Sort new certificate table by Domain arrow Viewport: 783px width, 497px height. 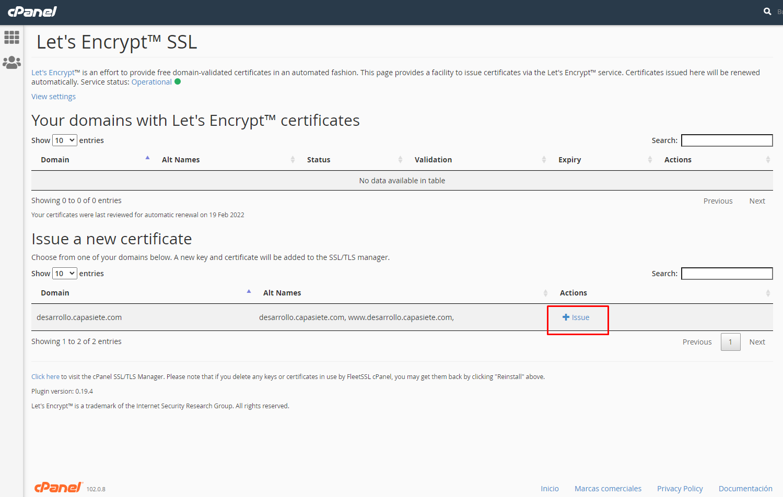(x=249, y=291)
